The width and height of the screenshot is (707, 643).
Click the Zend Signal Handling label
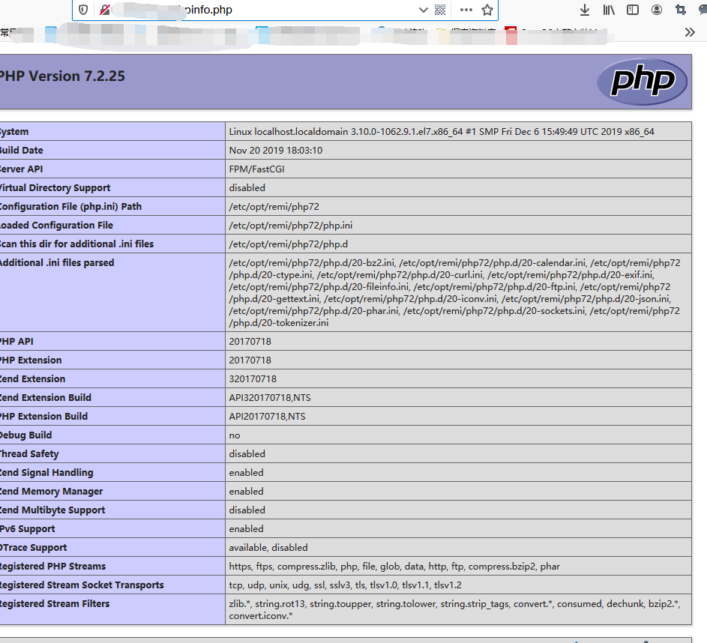[46, 473]
